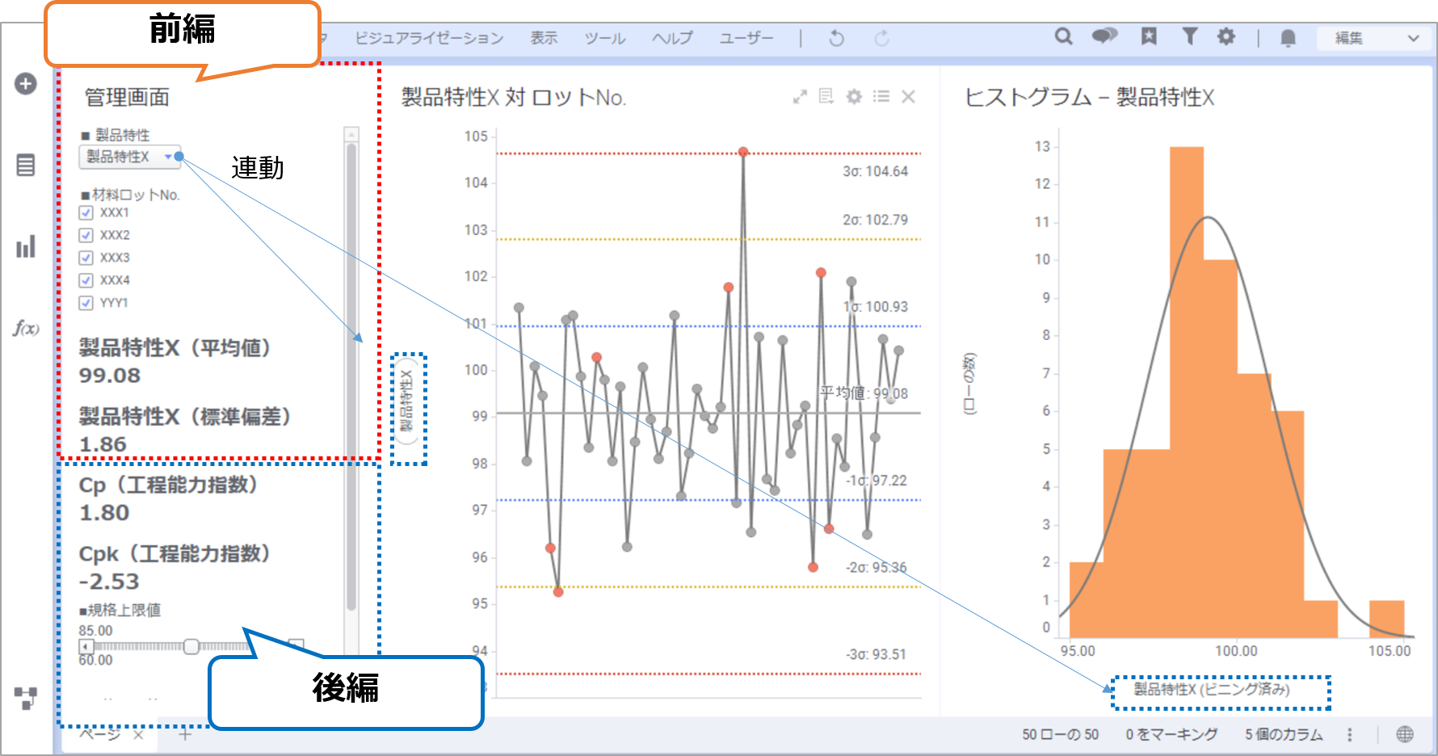Screen dimensions: 1438x756
Task: Click the plus button to add new page
Action: click(x=185, y=734)
